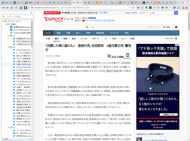
Task: Collapse the ブックマーク バー folder
Action: coord(3,21)
